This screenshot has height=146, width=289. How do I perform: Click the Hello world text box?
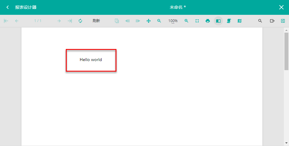pos(91,60)
